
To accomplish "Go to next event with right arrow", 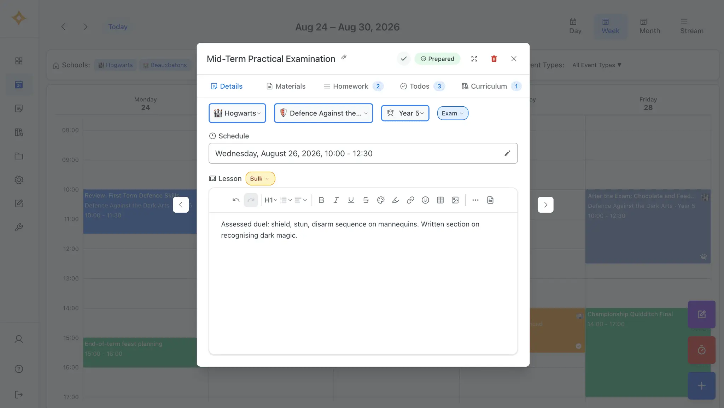I will [545, 205].
